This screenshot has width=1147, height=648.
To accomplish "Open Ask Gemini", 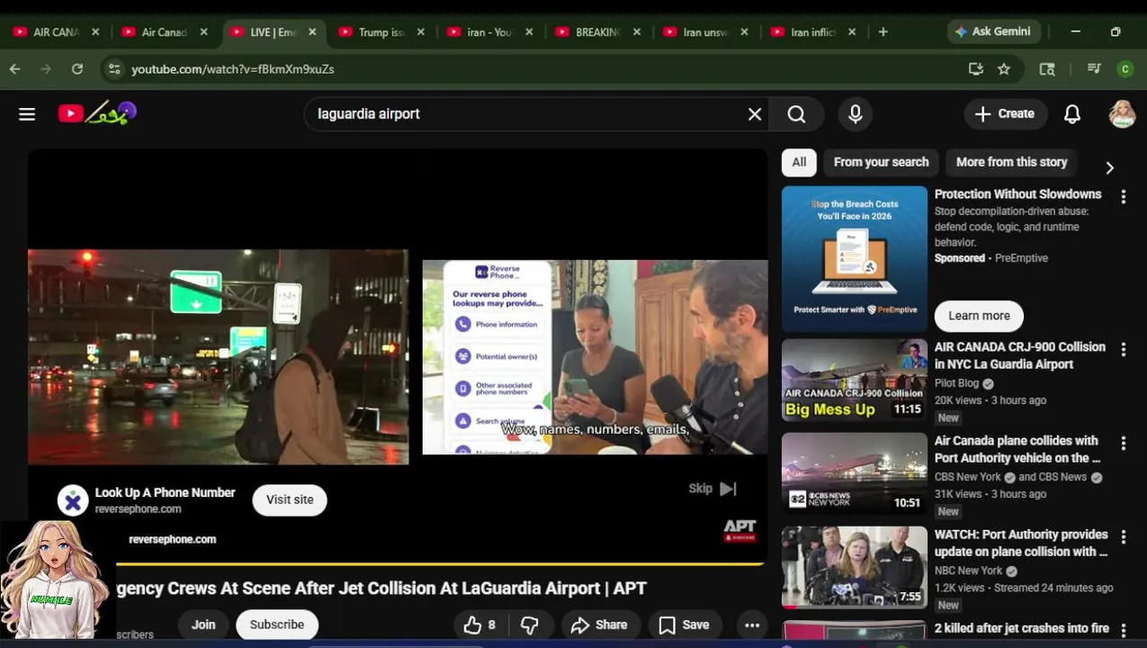I will coord(993,31).
